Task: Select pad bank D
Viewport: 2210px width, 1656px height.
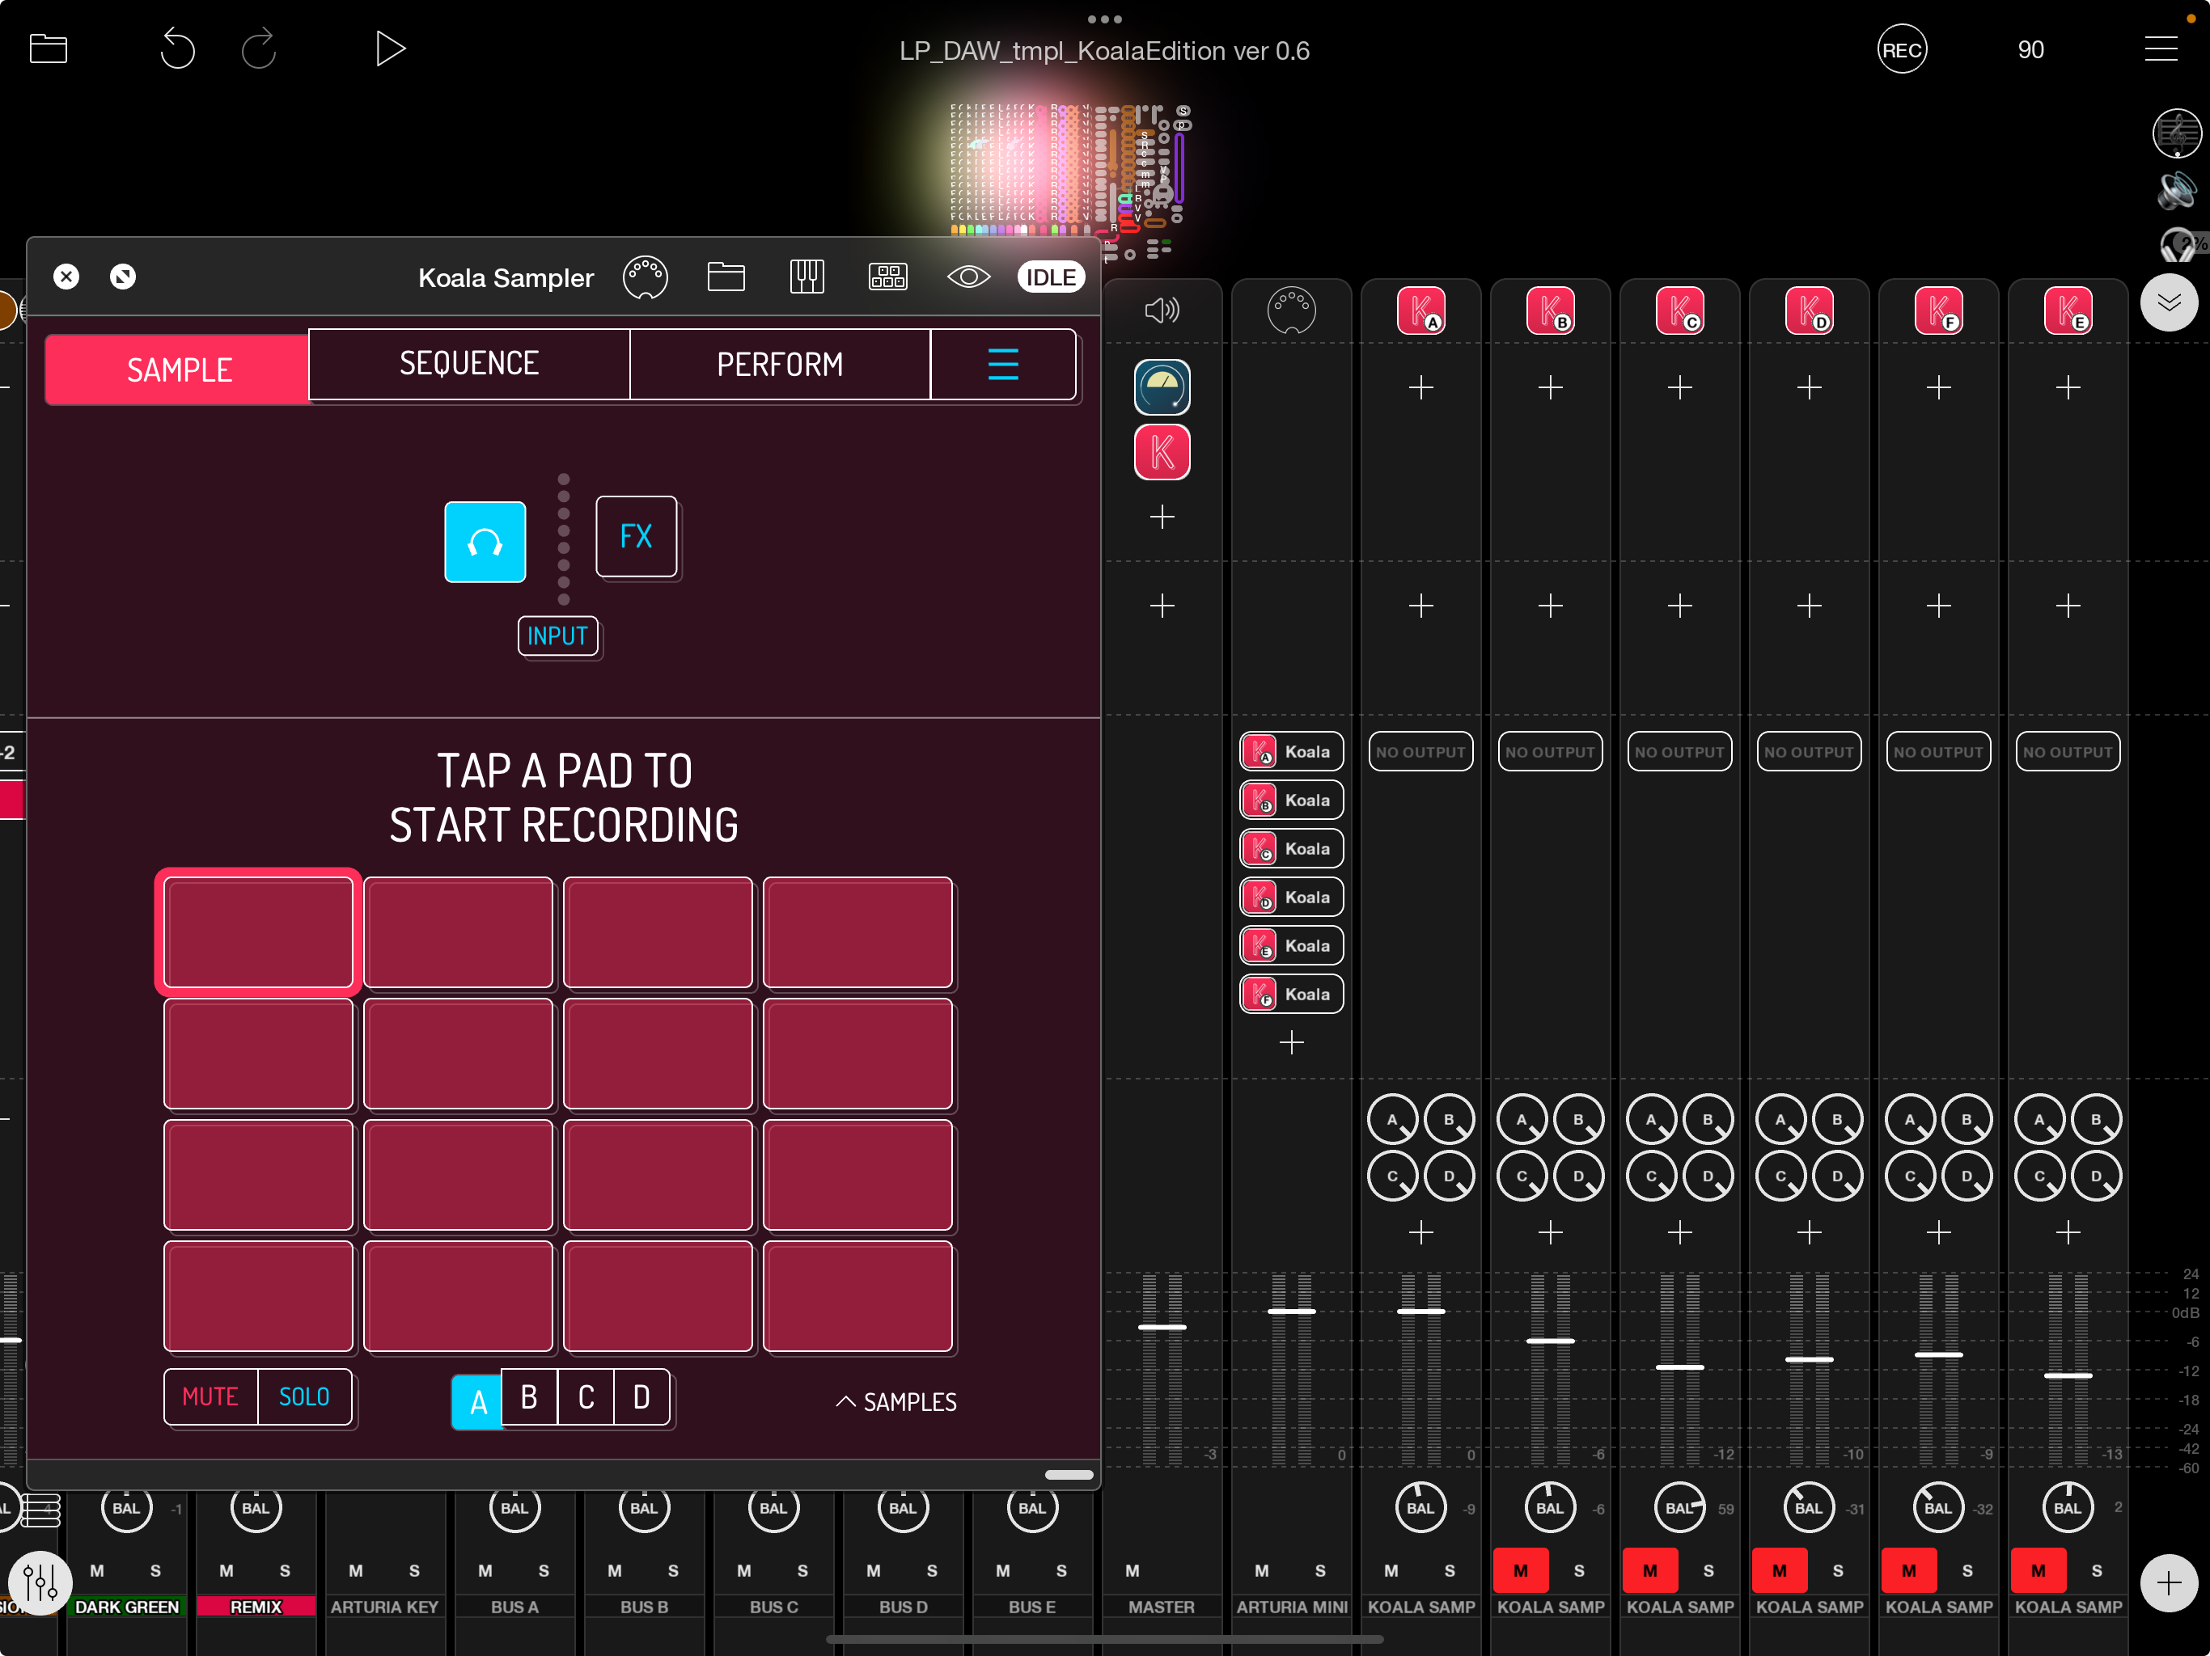Action: tap(641, 1396)
